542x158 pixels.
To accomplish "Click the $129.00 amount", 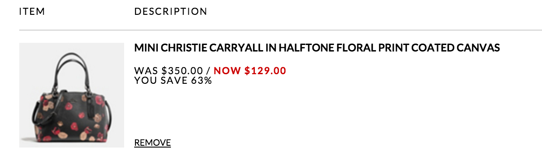I will tap(266, 70).
